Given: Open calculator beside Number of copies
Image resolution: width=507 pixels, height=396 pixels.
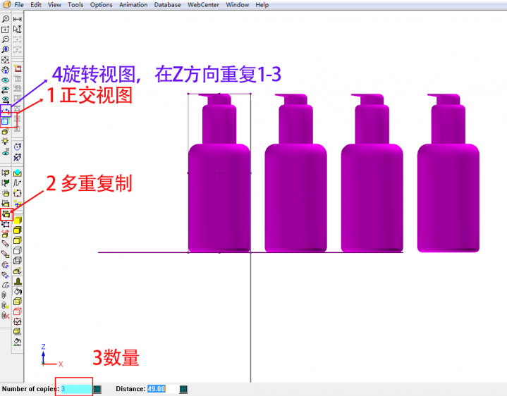Looking at the screenshot, I should pyautogui.click(x=97, y=389).
